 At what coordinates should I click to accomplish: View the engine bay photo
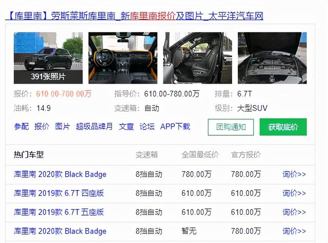click(272, 58)
